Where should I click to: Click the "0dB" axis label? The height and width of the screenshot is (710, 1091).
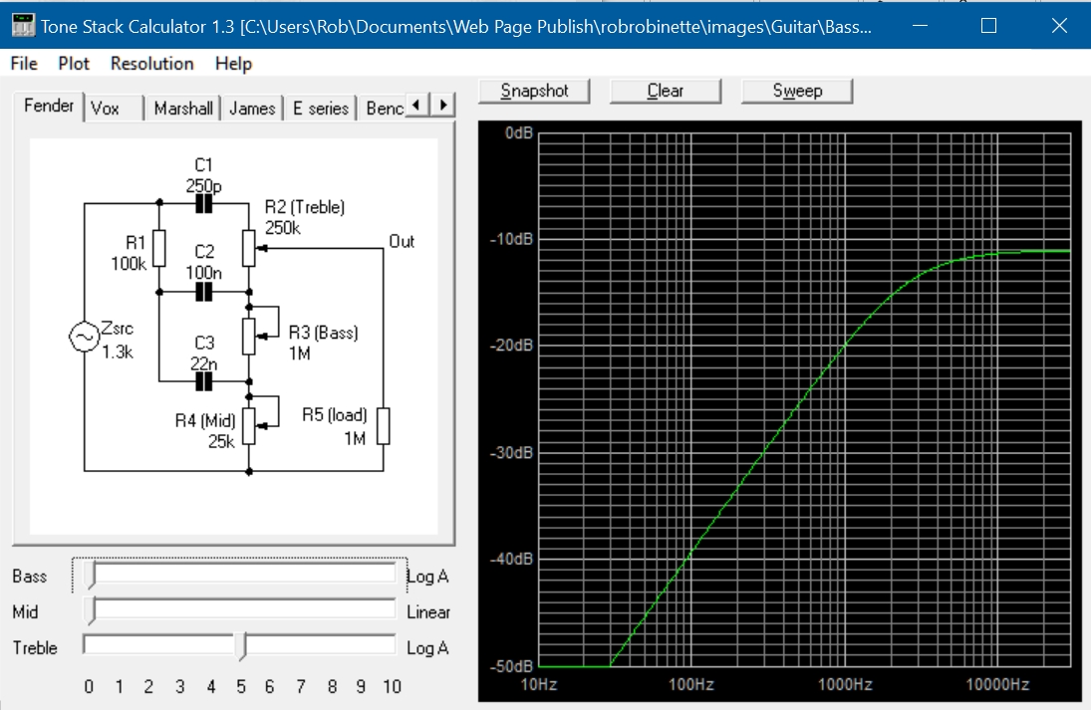(x=519, y=132)
